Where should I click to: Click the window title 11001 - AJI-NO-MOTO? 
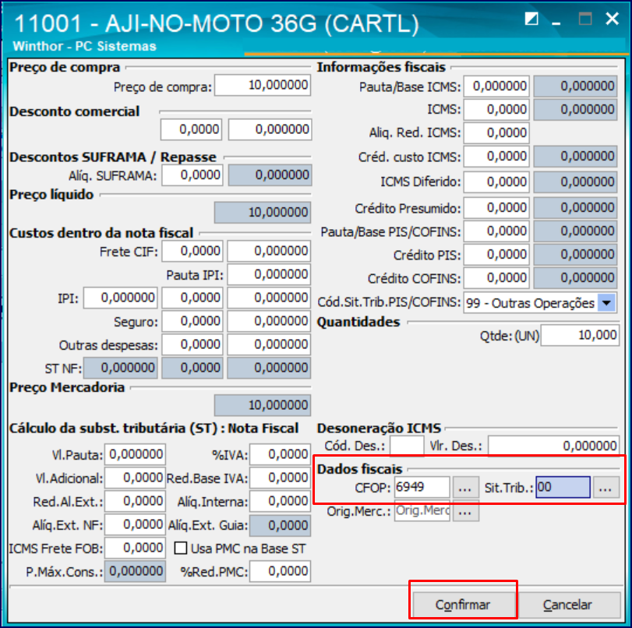click(x=217, y=23)
